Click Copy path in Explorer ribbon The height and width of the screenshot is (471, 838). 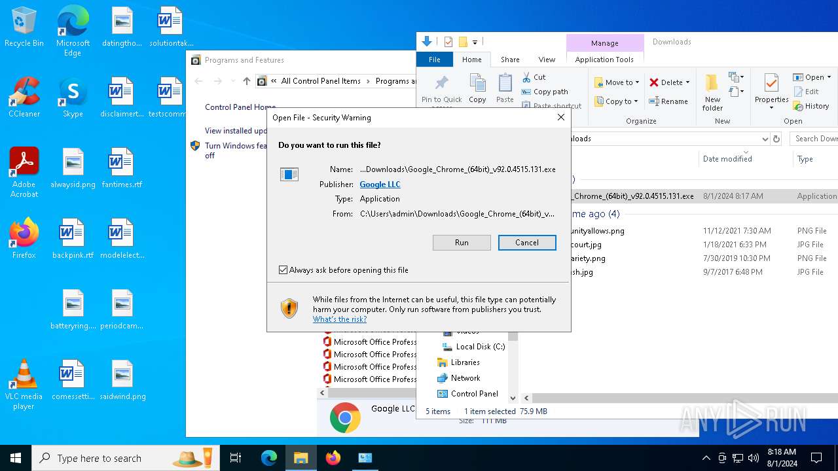tap(545, 92)
